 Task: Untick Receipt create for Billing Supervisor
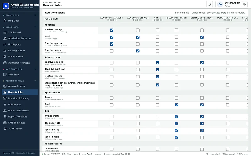click(x=202, y=124)
